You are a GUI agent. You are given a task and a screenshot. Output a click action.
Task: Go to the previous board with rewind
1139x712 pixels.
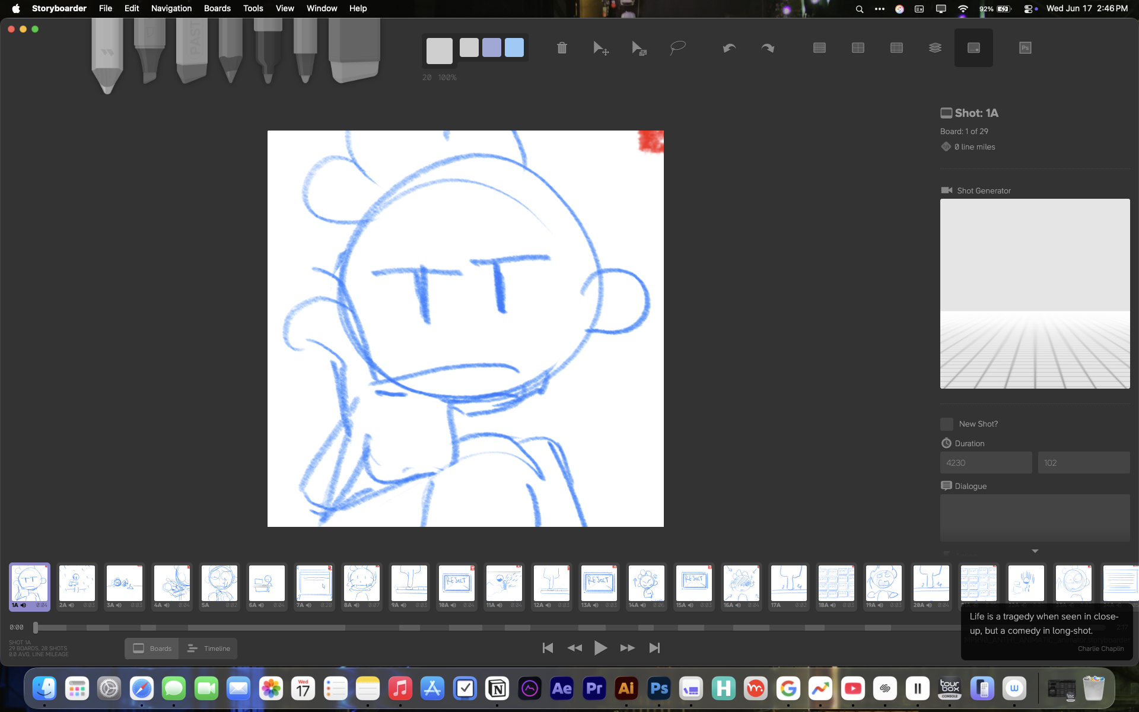click(x=574, y=648)
